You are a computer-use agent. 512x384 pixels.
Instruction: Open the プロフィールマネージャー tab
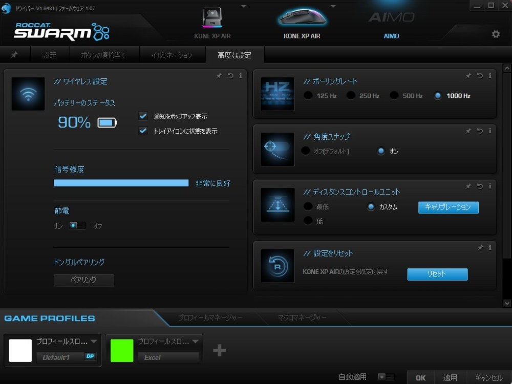coord(210,317)
